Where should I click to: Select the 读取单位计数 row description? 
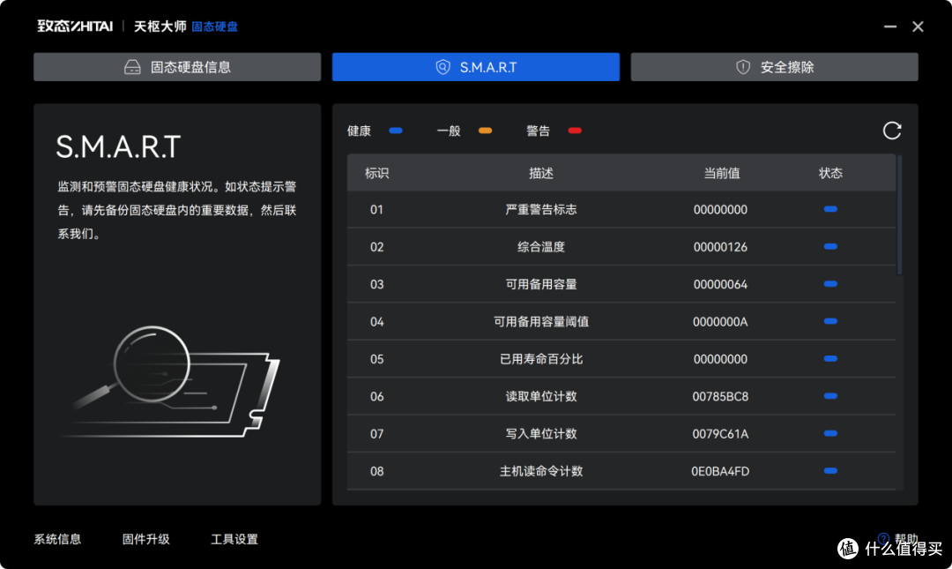pos(541,396)
